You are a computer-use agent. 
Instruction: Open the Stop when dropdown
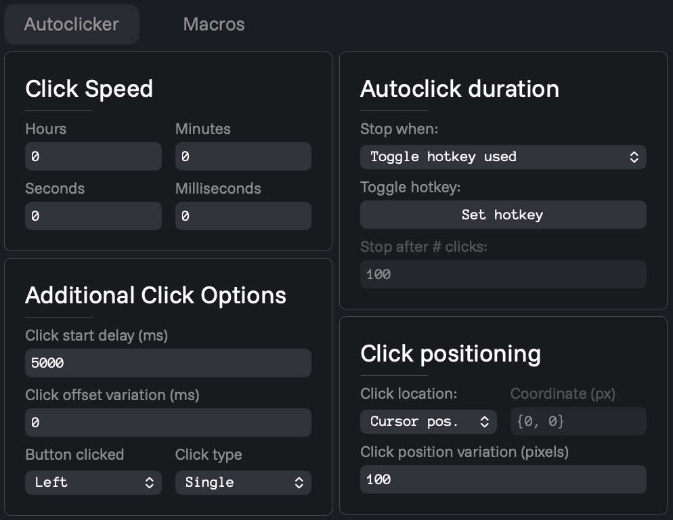tap(502, 157)
